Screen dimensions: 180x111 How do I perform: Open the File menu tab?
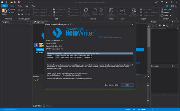pos(4,6)
